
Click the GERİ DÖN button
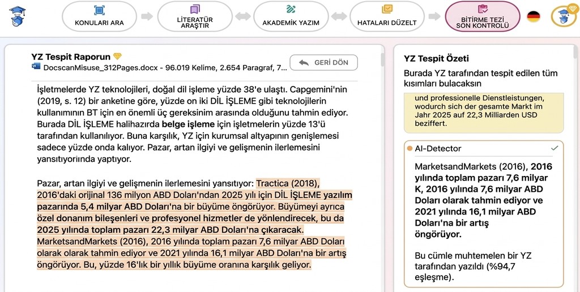pos(323,63)
